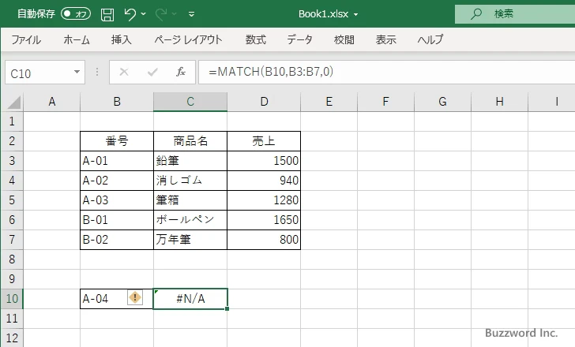Switch to the 数式 tab
This screenshot has height=347, width=575.
tap(256, 39)
